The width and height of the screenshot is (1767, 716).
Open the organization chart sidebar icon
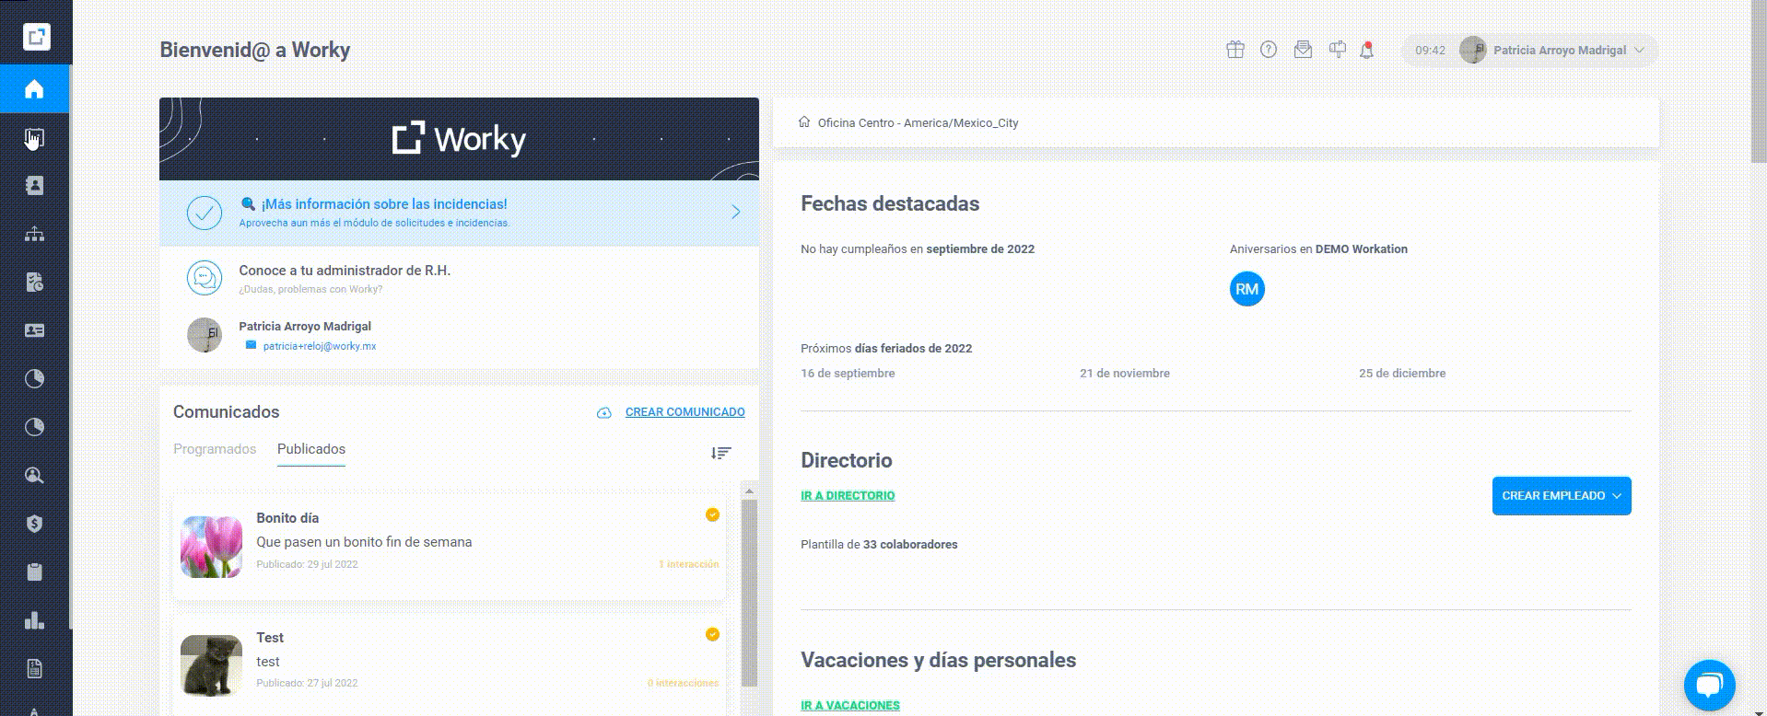(34, 234)
